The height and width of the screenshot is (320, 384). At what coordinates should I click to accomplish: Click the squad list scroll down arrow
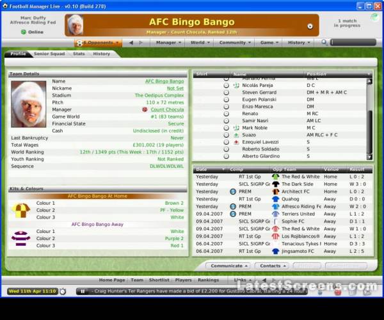369,157
